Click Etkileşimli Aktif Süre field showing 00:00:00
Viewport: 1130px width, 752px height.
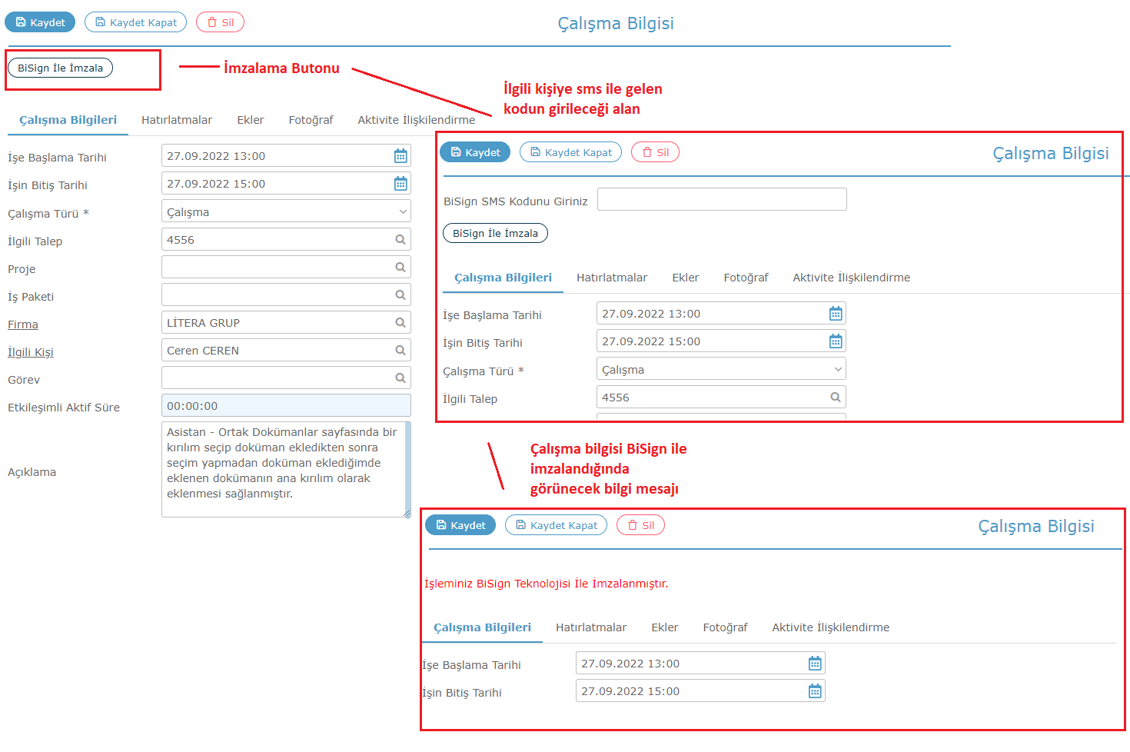click(x=286, y=405)
